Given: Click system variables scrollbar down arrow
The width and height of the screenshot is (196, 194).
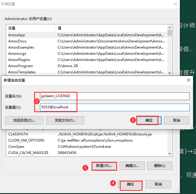Looking at the screenshot, I should click(170, 153).
